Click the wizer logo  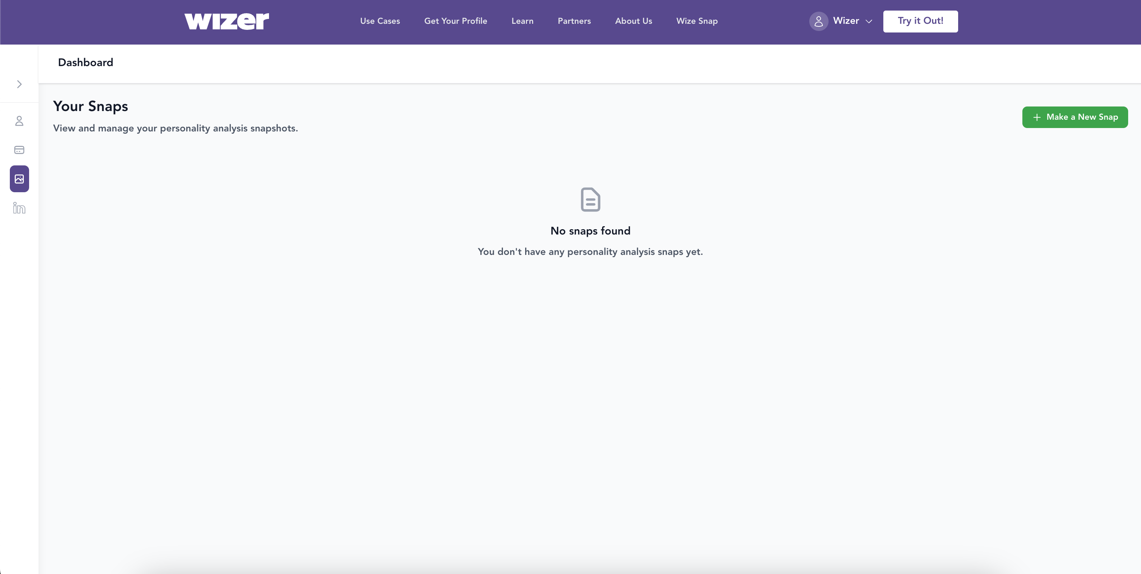click(226, 21)
